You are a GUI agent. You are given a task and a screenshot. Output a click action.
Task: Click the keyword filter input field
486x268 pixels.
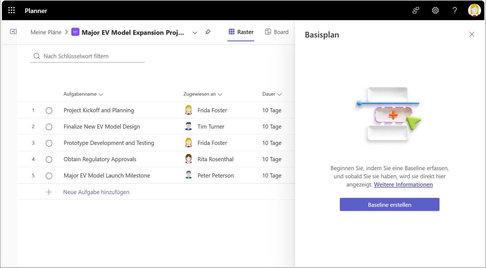[88, 56]
